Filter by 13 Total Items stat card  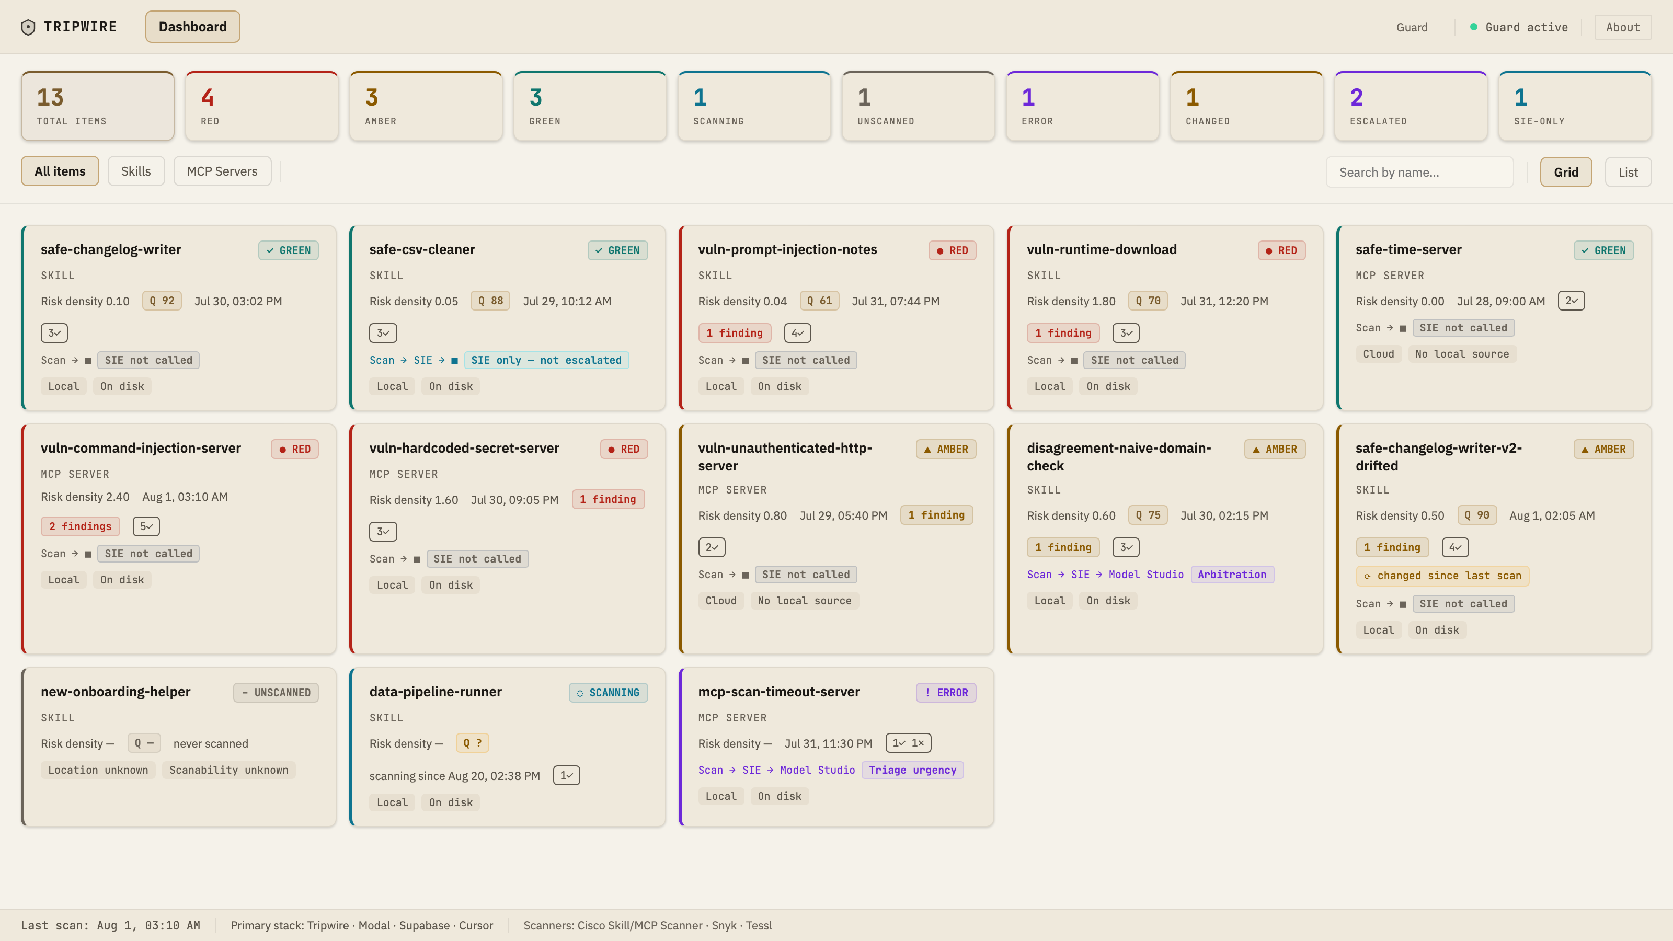[x=97, y=107]
